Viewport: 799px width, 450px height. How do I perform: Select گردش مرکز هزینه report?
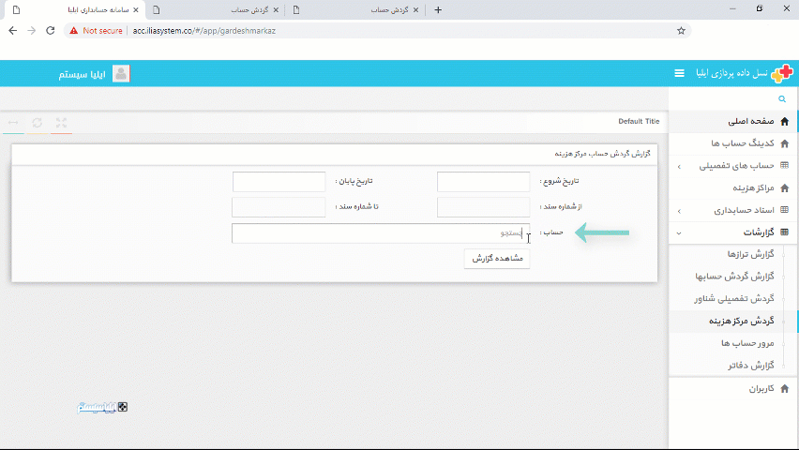[742, 321]
